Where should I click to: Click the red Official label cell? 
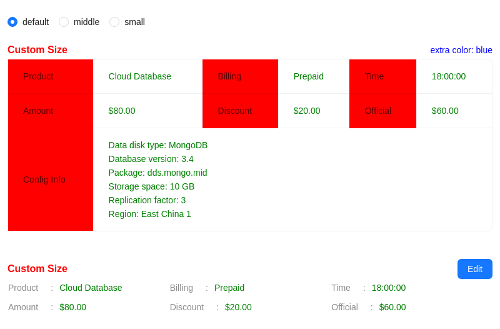(x=383, y=111)
